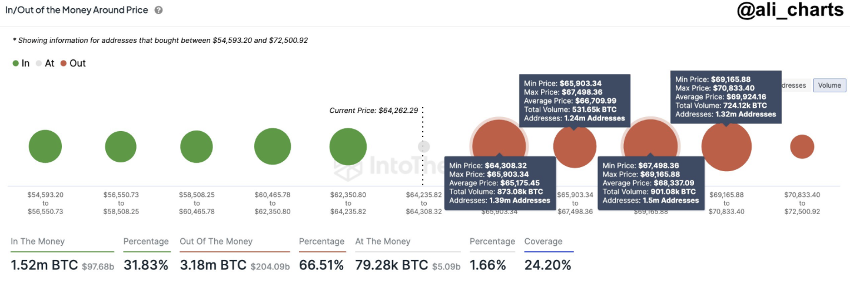Viewport: 850px width, 287px height.
Task: Click the small gray at-the-money bubble
Action: (x=424, y=146)
